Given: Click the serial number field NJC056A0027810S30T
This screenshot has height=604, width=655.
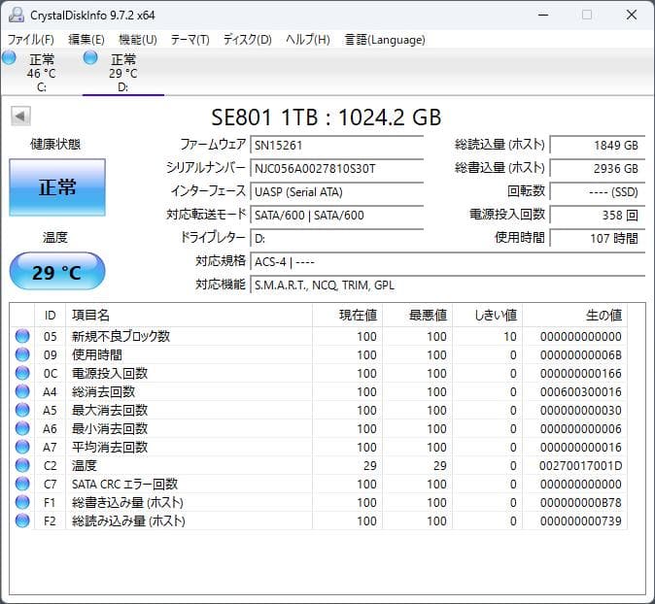Looking at the screenshot, I should 336,168.
